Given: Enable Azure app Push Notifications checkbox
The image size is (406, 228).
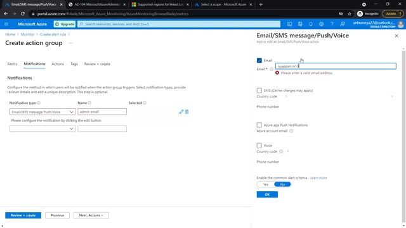Looking at the screenshot, I should coord(259,125).
